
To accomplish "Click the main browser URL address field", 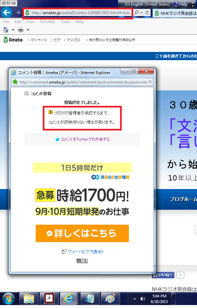I will [x=81, y=13].
